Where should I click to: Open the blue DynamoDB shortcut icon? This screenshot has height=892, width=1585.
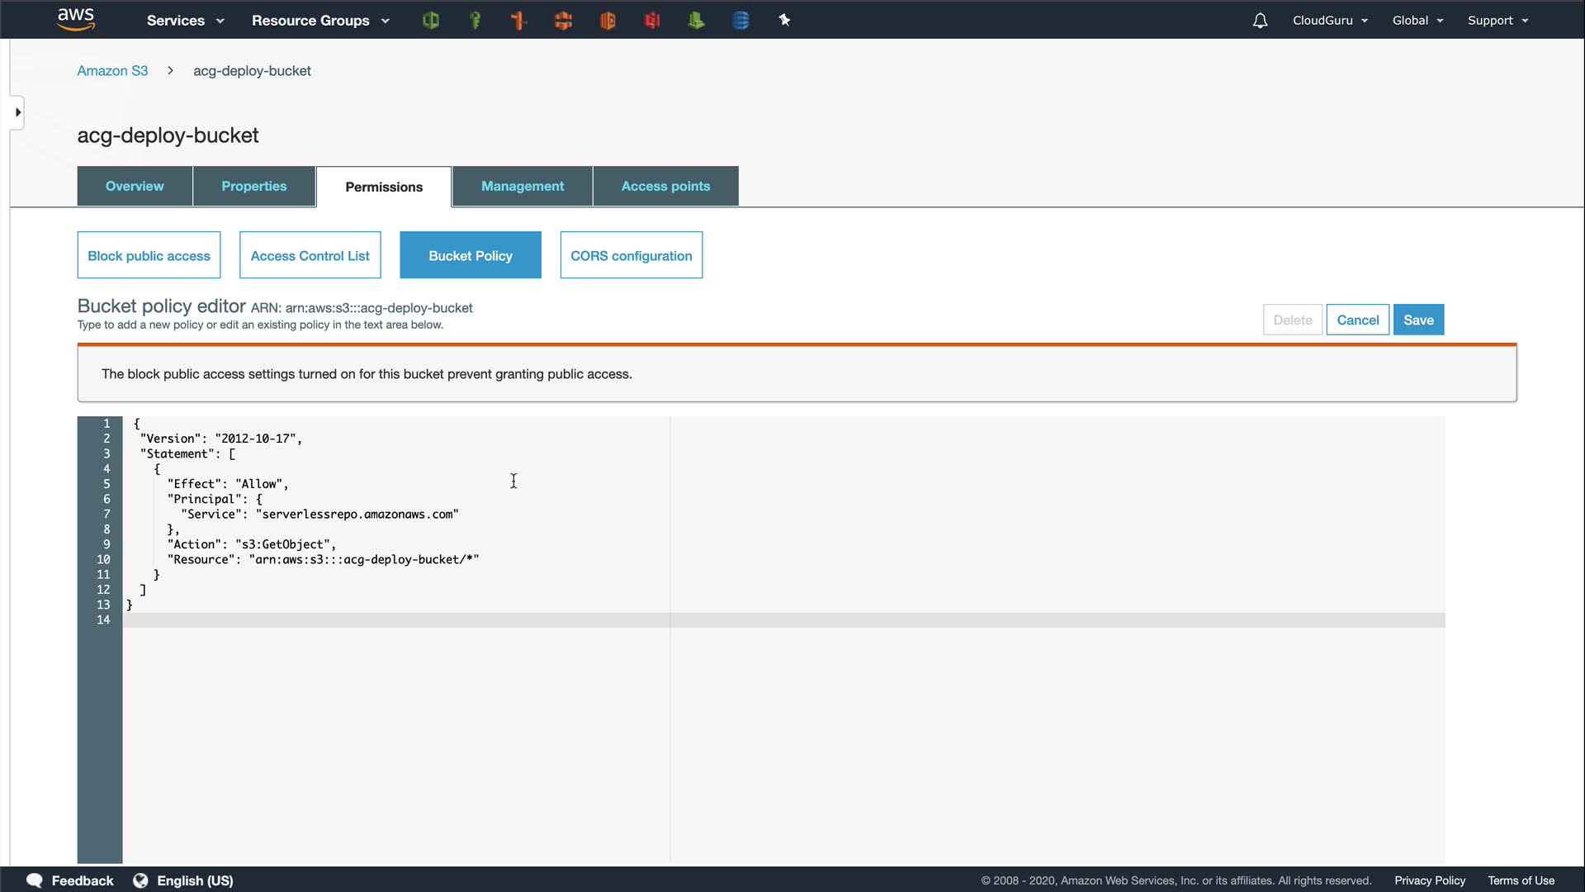[x=740, y=21]
